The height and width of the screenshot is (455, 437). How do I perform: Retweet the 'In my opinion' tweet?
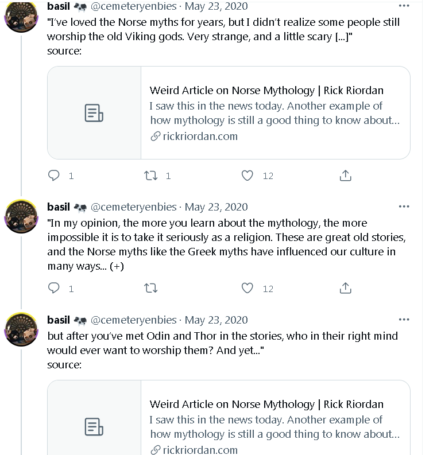click(151, 288)
